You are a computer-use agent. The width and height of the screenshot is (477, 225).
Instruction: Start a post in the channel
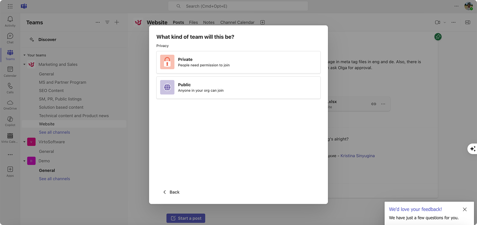(186, 218)
